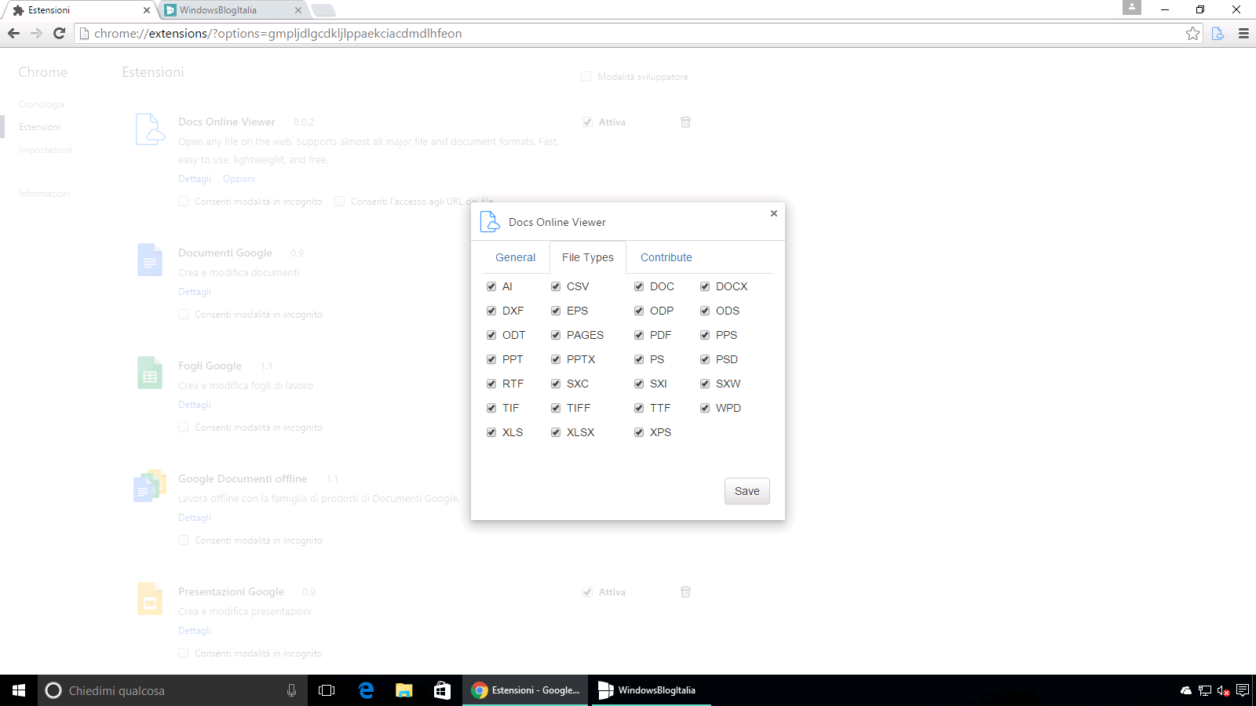Reload the extensions page
The height and width of the screenshot is (706, 1256).
(59, 33)
